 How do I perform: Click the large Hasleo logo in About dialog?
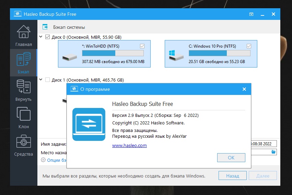pyautogui.click(x=89, y=124)
